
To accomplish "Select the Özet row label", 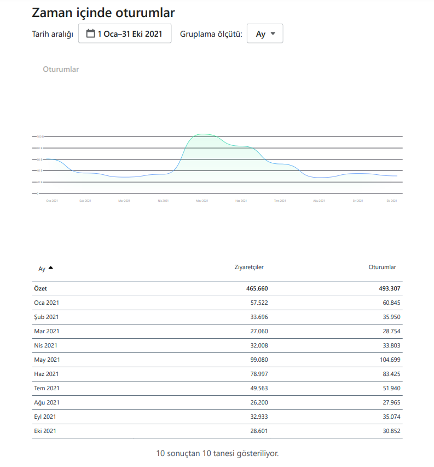I will (x=40, y=288).
